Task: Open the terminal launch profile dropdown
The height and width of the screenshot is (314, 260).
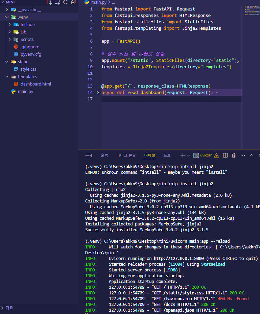Action: pos(188,155)
